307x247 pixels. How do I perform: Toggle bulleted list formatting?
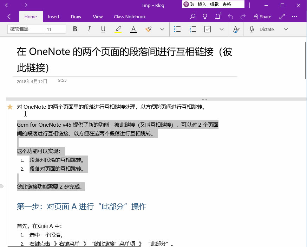tap(178, 29)
